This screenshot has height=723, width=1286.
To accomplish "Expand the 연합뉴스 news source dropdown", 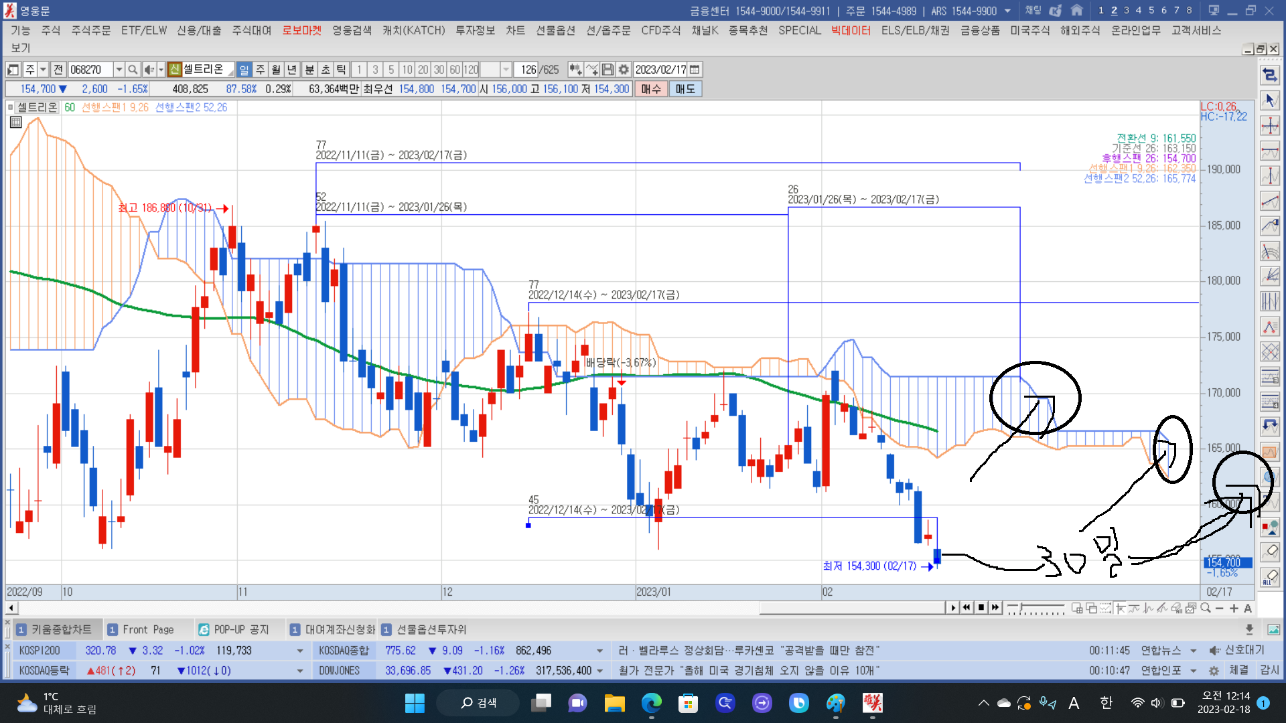I will (x=1194, y=651).
